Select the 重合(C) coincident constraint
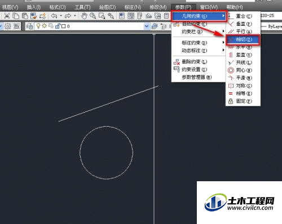This screenshot has width=282, height=224. click(243, 16)
